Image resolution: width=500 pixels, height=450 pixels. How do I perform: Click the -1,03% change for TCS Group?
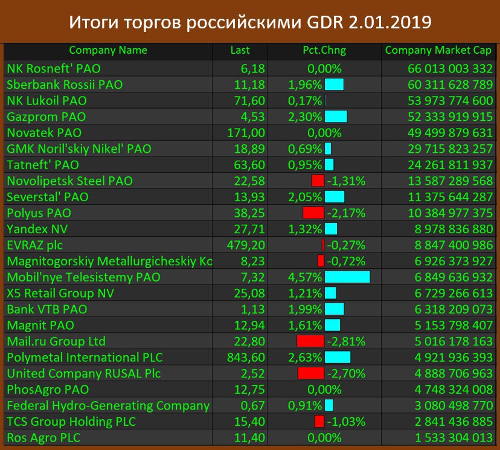[346, 422]
